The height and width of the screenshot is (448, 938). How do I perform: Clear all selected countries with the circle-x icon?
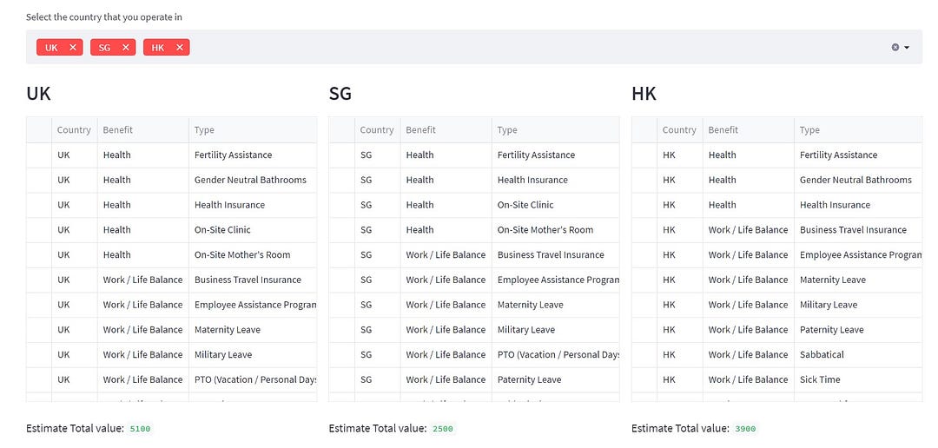pos(895,47)
